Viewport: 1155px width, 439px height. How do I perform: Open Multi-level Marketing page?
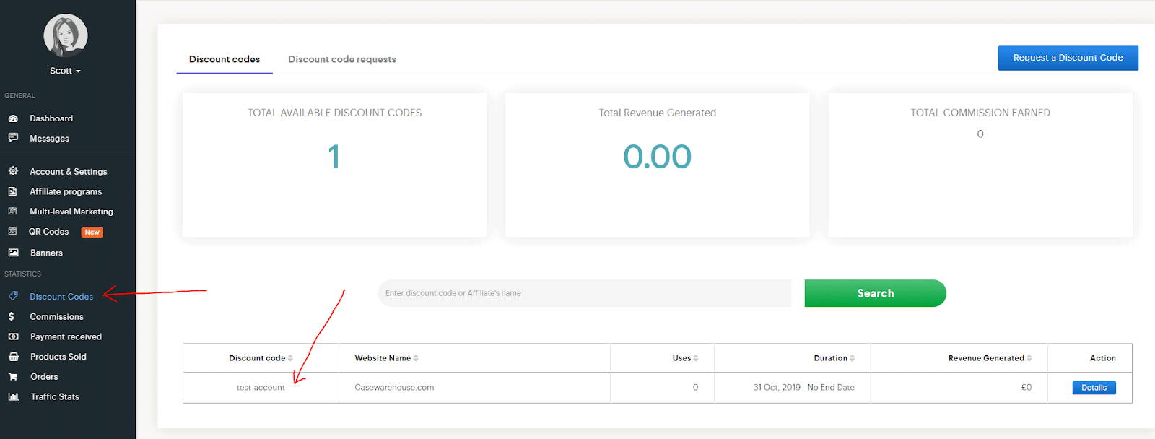(x=71, y=212)
